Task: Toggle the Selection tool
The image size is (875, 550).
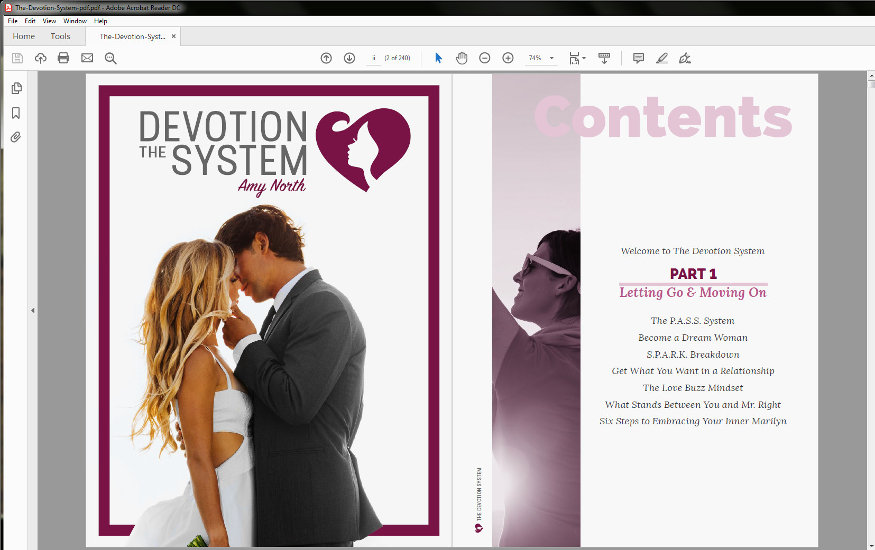Action: point(438,58)
